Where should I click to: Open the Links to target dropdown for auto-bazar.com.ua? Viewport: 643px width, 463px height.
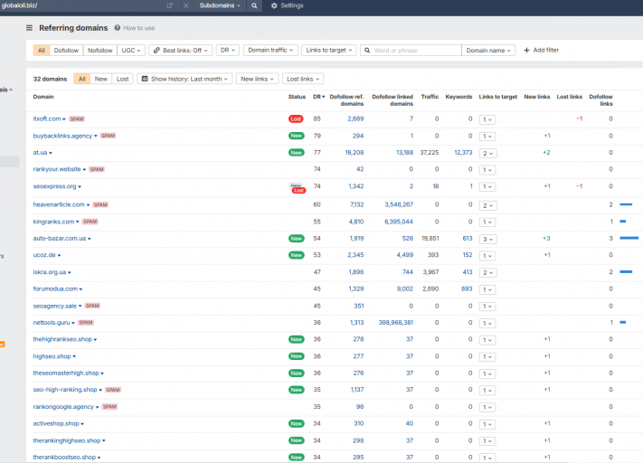pyautogui.click(x=487, y=239)
